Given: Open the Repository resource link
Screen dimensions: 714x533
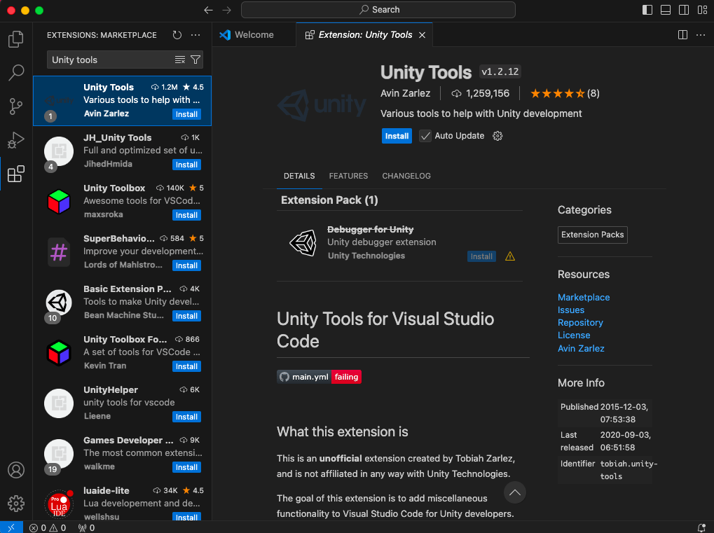Looking at the screenshot, I should click(580, 323).
